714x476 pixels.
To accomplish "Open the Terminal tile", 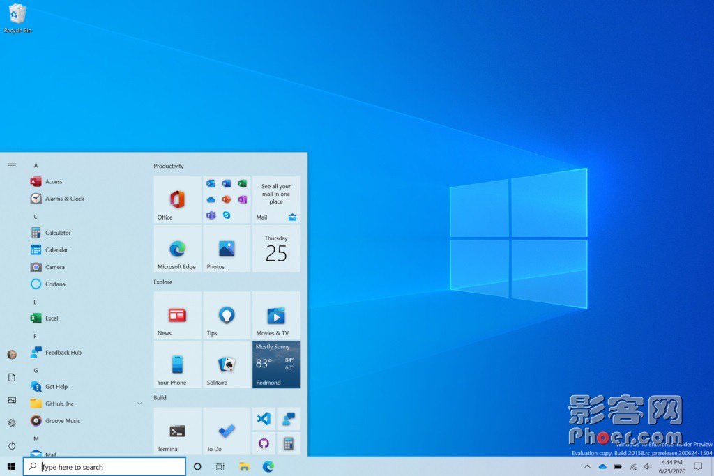I will tap(177, 431).
